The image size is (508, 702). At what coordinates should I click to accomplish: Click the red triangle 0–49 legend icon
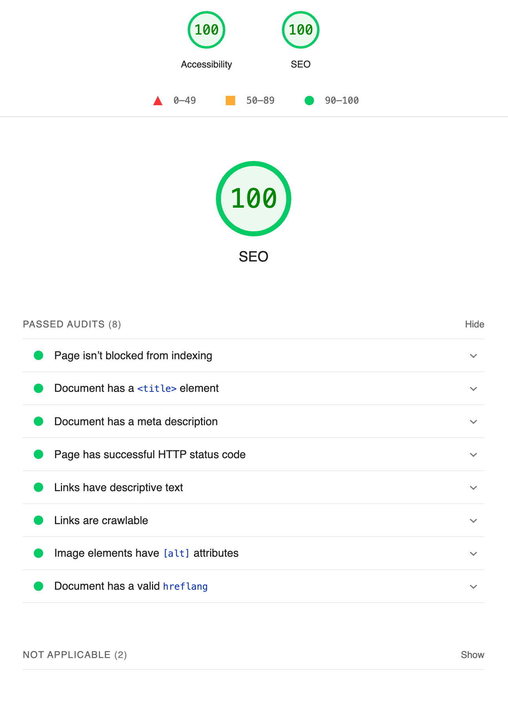(158, 101)
